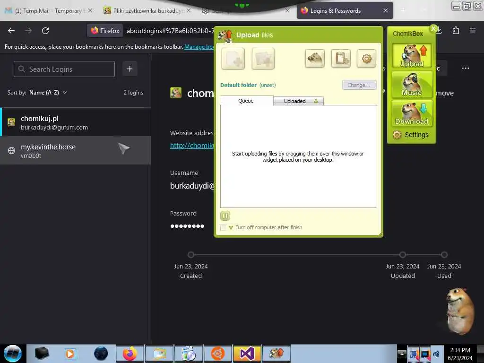This screenshot has width=484, height=363.
Task: Switch to Pliki użytkownika burkaduy tab
Action: click(x=147, y=11)
